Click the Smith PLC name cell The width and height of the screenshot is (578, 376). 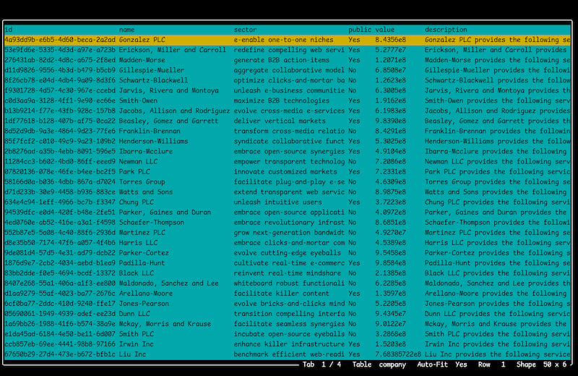point(137,334)
